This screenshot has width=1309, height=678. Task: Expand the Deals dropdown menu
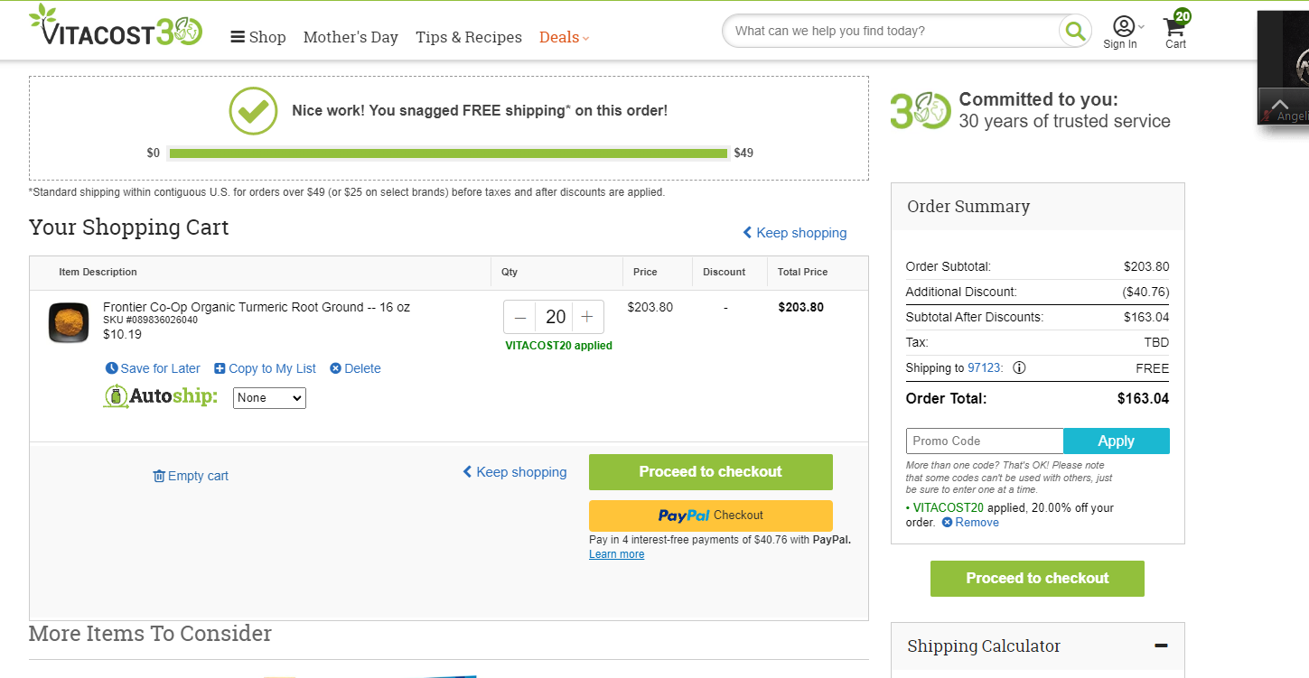click(564, 37)
